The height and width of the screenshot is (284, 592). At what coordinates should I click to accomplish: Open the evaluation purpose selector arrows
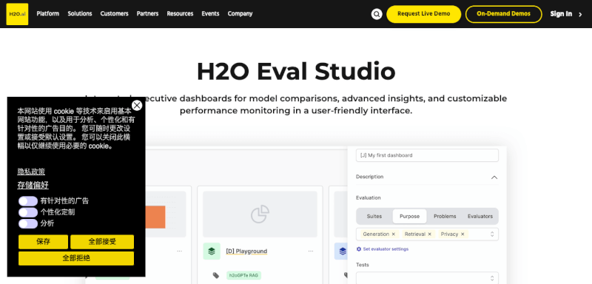pos(492,234)
